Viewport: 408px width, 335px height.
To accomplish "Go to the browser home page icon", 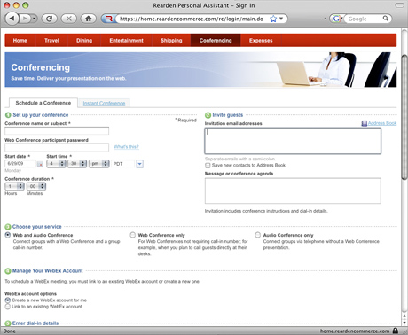I will coord(88,19).
